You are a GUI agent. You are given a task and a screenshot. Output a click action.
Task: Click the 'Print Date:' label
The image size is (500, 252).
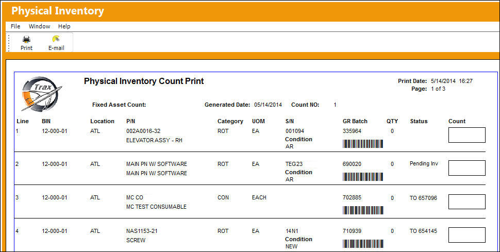pyautogui.click(x=412, y=81)
